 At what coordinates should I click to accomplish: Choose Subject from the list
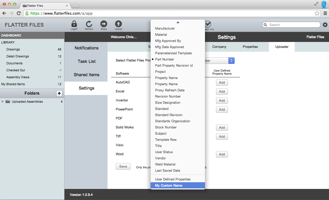tap(178, 133)
